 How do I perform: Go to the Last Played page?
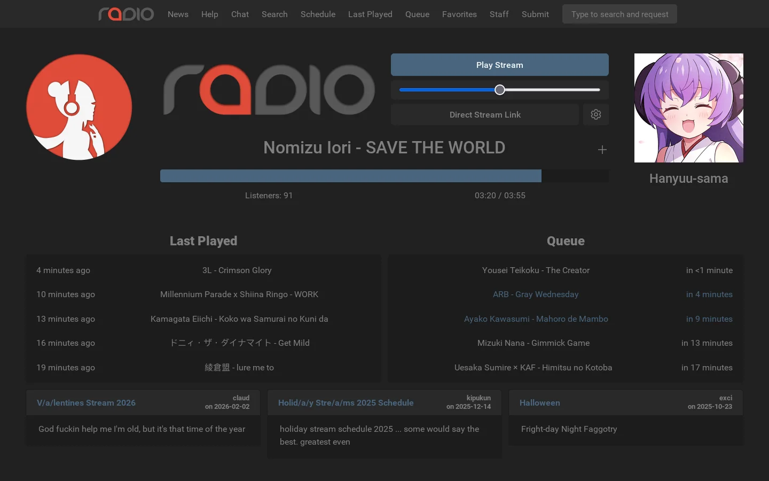click(370, 14)
